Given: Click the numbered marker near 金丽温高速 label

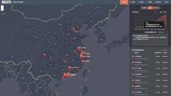Looking at the screenshot, I should tap(83, 61).
